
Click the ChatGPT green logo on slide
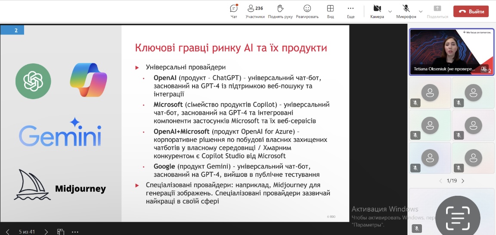[x=33, y=81]
